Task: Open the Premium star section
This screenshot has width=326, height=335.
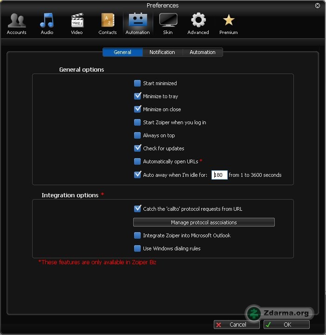Action: (229, 24)
